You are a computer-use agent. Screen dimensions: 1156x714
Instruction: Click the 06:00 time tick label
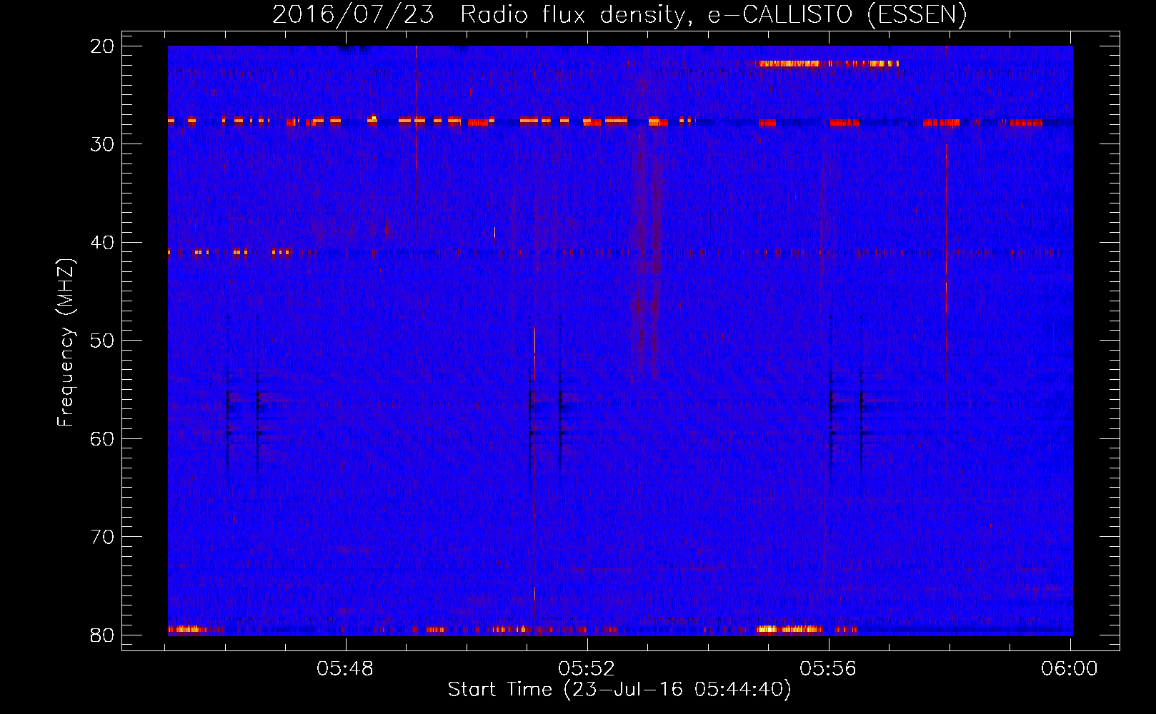pos(1070,669)
